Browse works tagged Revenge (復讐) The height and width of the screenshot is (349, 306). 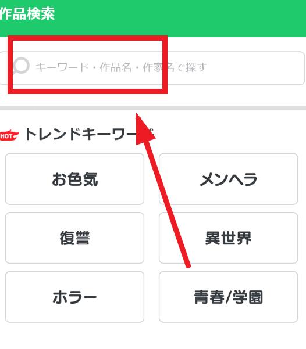[x=74, y=238]
